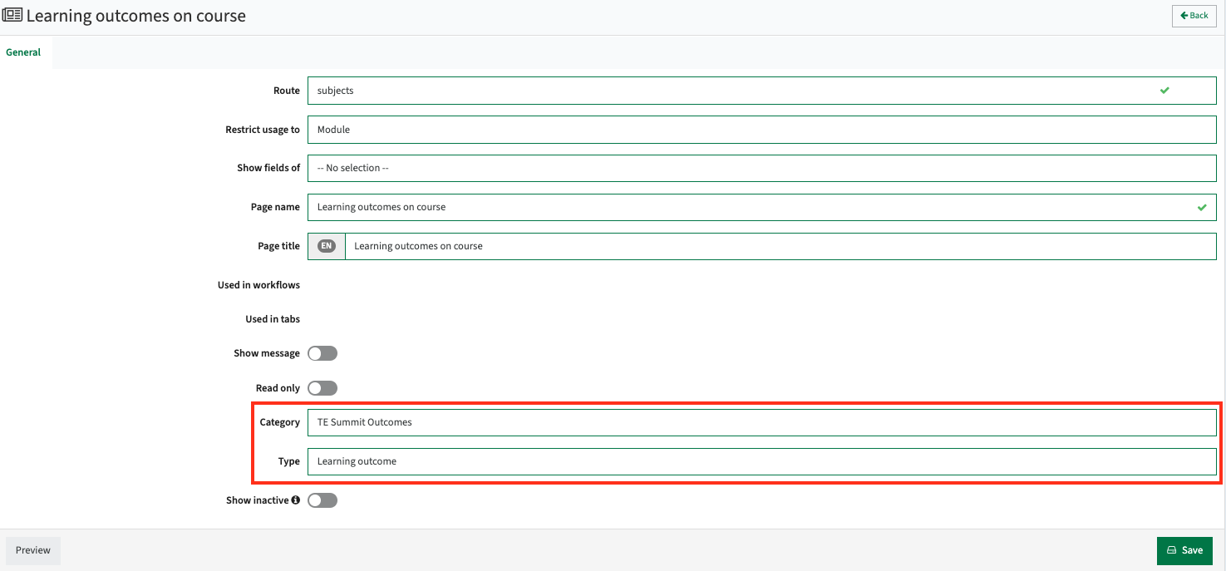Click the Learning outcomes on course heading

coord(136,16)
